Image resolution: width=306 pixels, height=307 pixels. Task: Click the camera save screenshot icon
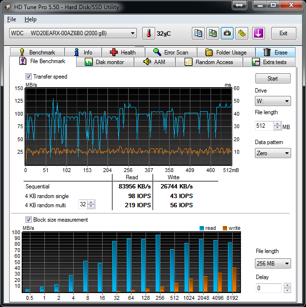coord(227,33)
